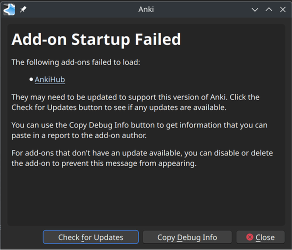
Task: Click the "Add-on Startup Failed" heading
Action: (x=96, y=39)
